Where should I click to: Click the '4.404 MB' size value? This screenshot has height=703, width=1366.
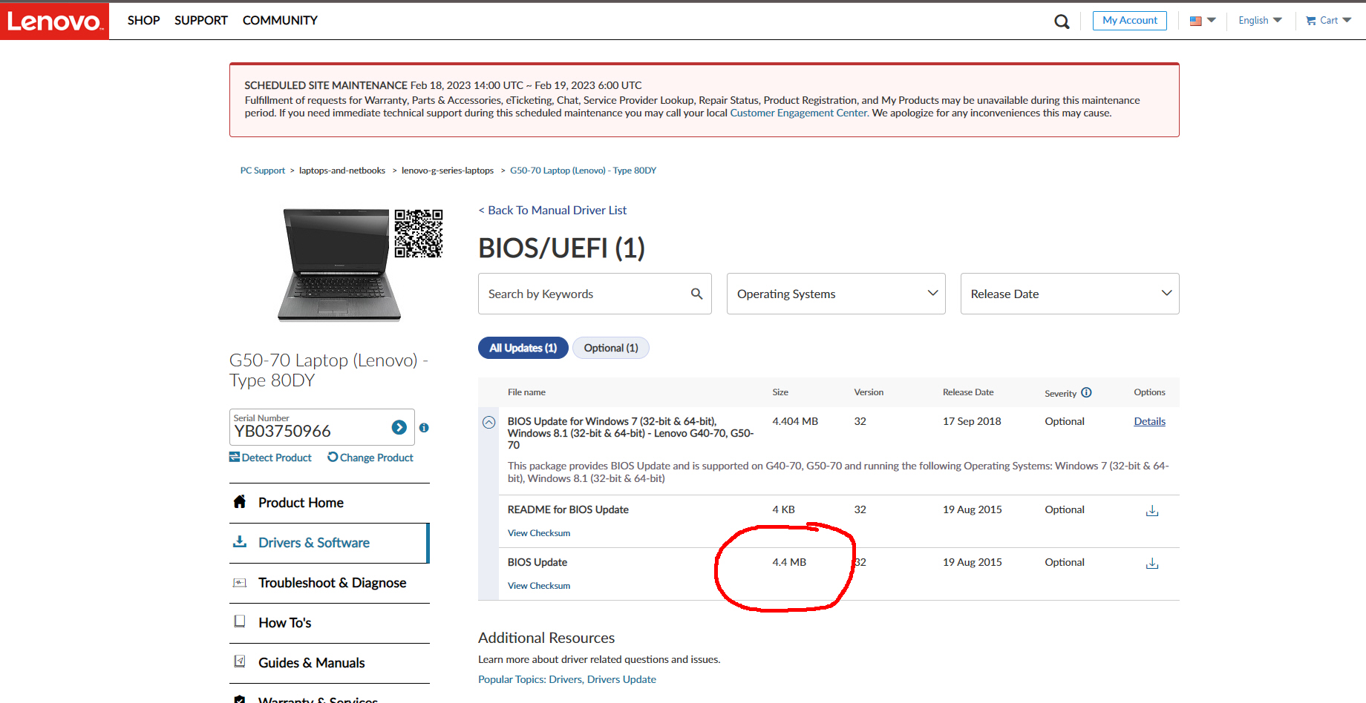pos(795,421)
